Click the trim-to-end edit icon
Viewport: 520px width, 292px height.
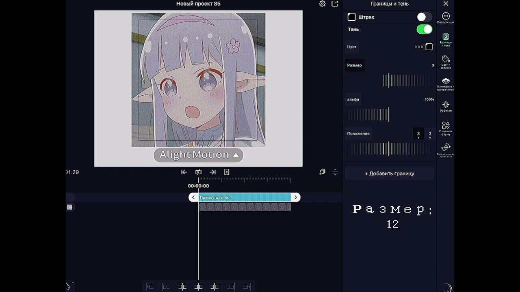click(247, 287)
